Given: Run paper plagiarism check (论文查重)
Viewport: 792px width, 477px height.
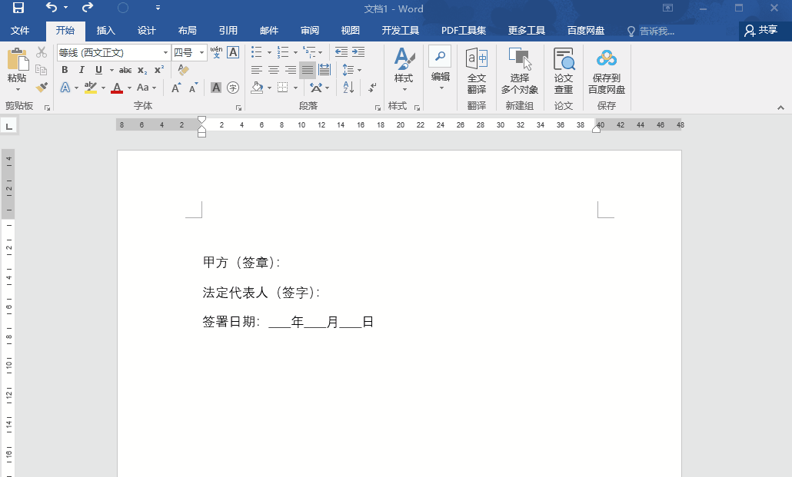Looking at the screenshot, I should click(563, 71).
